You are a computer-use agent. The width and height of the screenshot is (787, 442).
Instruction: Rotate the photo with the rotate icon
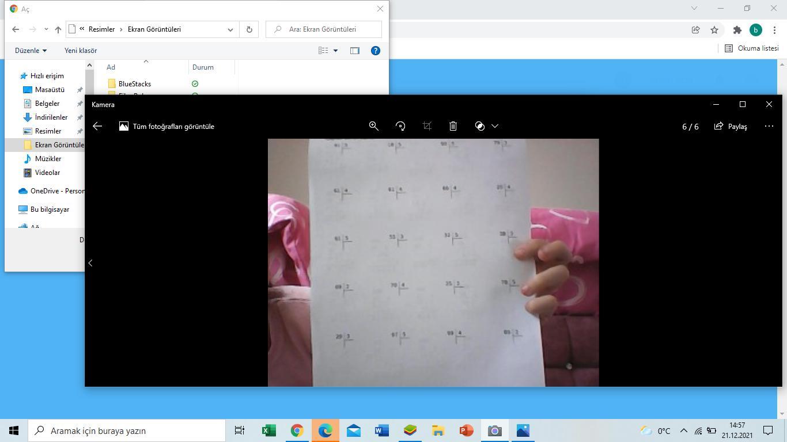coord(400,126)
